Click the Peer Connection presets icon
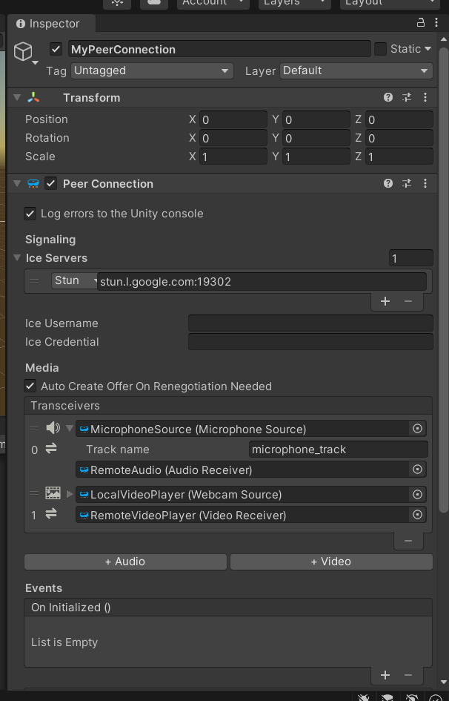449x701 pixels. point(406,183)
